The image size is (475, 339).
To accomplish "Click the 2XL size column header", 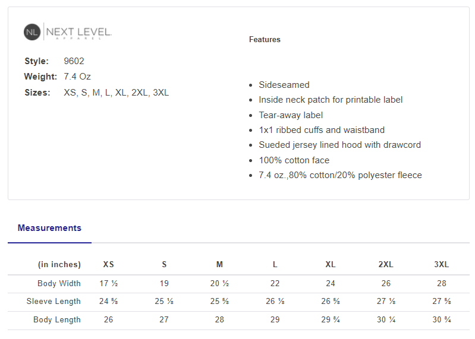I will pyautogui.click(x=386, y=264).
